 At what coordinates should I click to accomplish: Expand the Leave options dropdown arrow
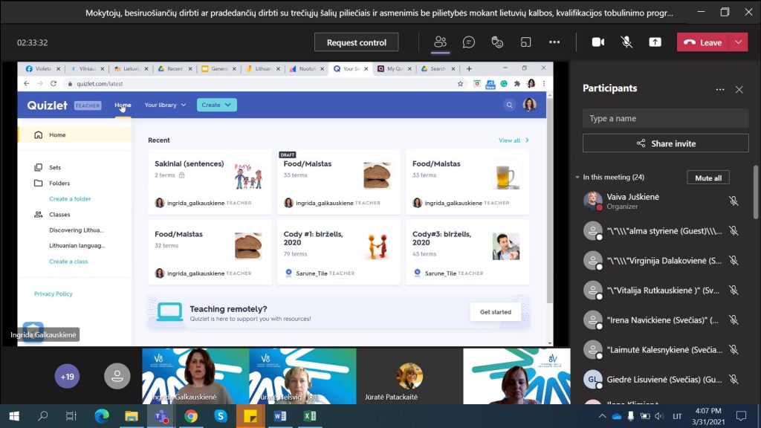[738, 42]
